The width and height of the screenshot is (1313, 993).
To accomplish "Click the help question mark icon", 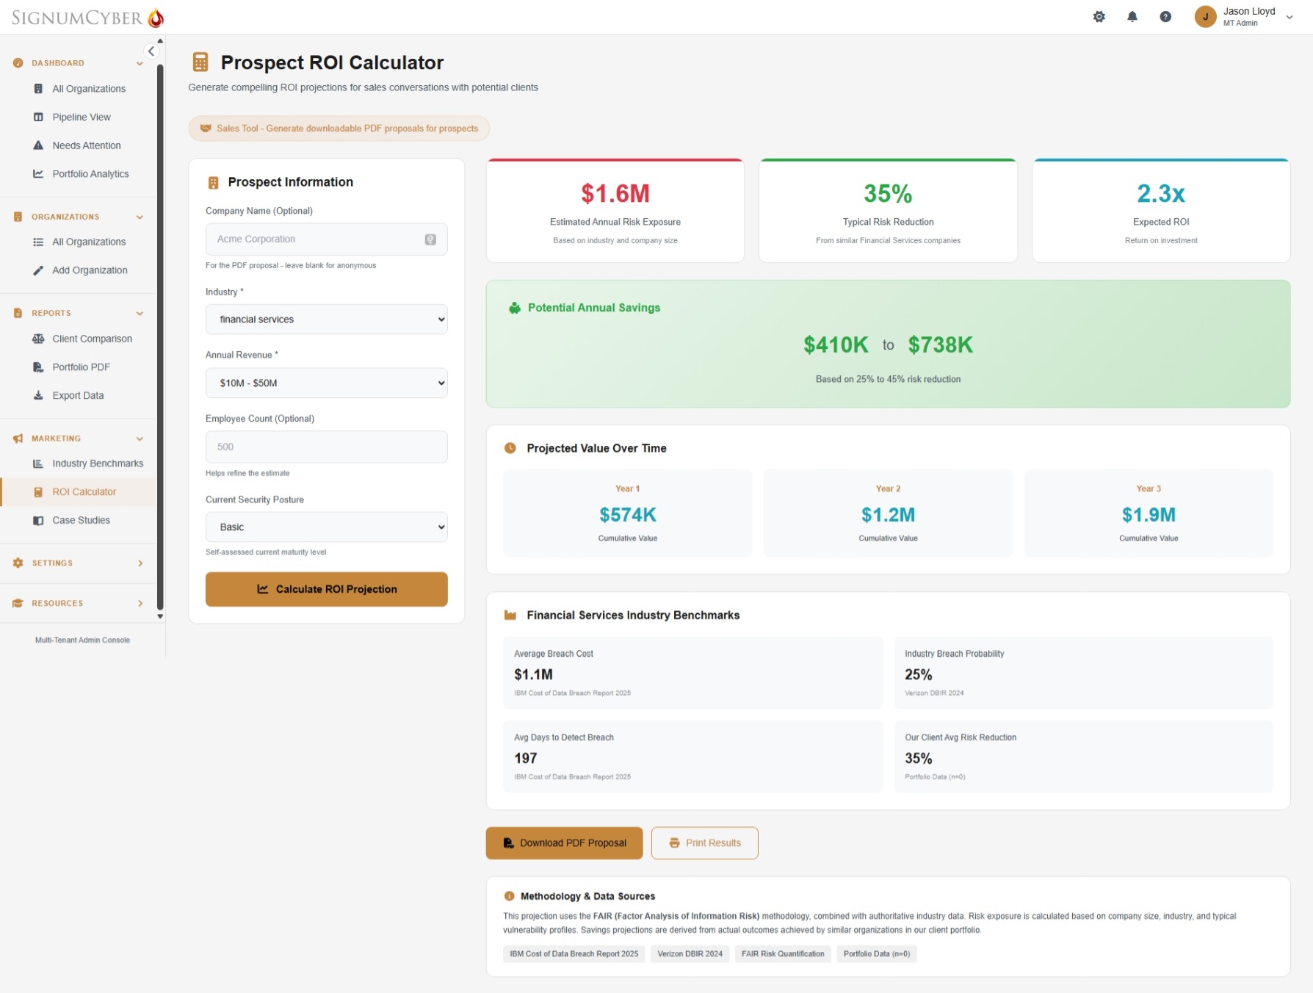I will click(1165, 16).
